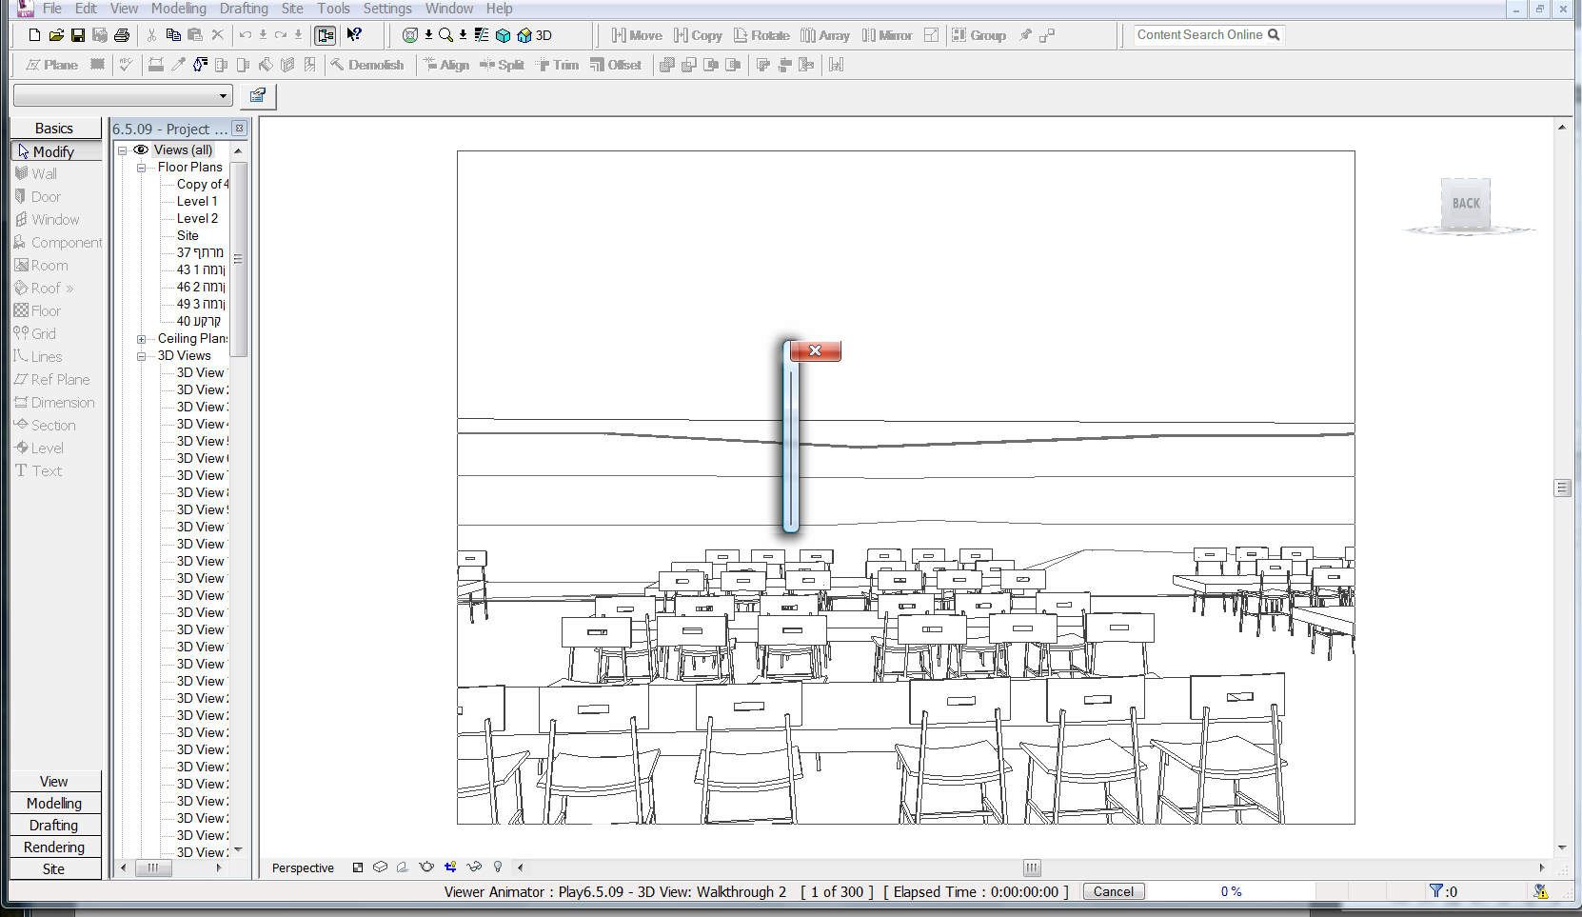Click the ViewCube BACK face
Image resolution: width=1582 pixels, height=917 pixels.
[x=1466, y=203]
